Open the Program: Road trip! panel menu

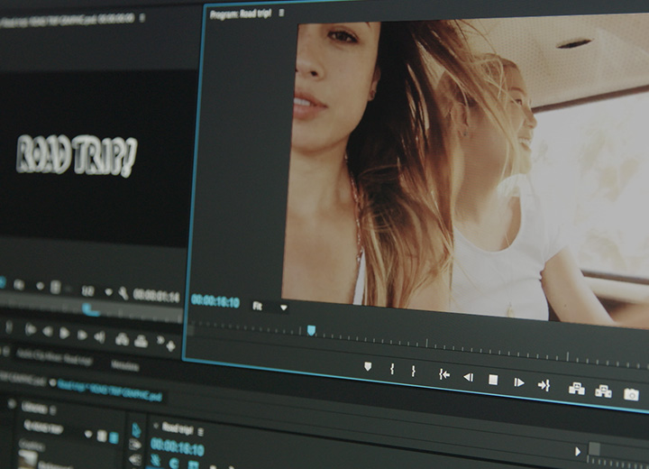(281, 14)
